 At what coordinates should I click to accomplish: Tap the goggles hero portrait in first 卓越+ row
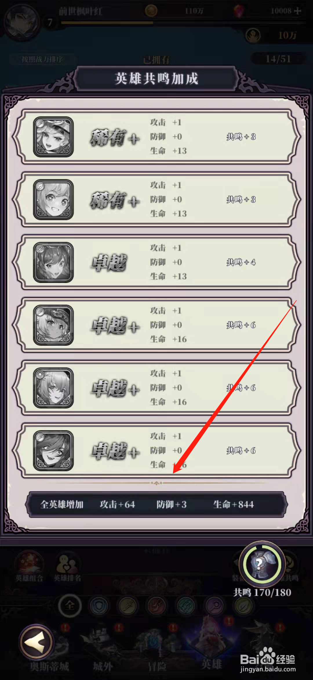pos(53,325)
